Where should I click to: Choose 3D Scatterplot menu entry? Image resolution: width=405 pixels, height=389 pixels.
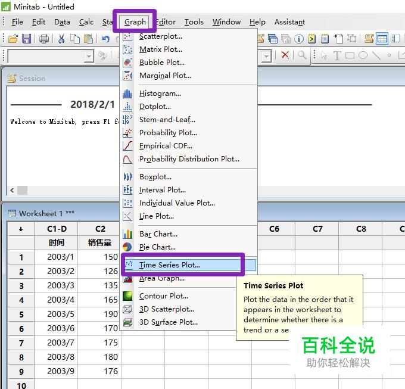[x=179, y=309]
